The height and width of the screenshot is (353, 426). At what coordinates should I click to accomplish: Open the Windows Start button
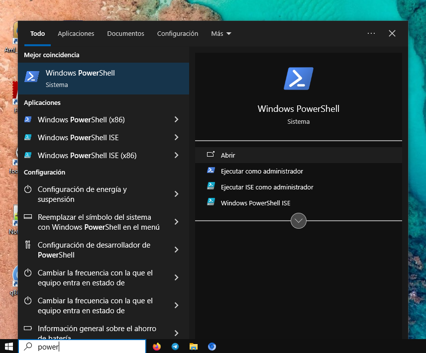tap(9, 347)
